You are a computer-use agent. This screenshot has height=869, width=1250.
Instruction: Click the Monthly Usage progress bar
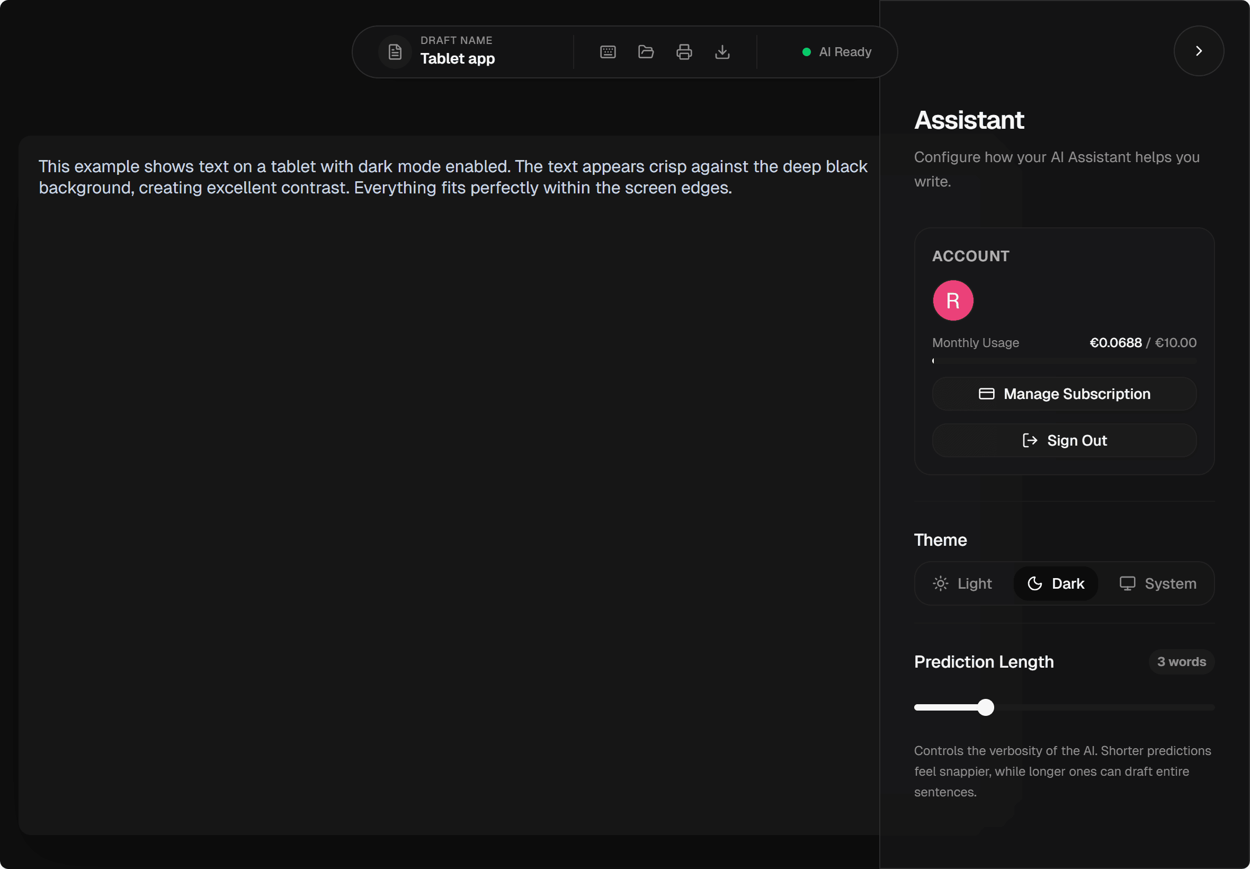[1064, 361]
